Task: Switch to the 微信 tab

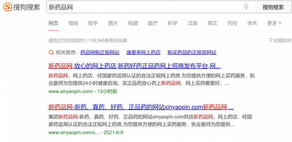Action: pos(73,23)
